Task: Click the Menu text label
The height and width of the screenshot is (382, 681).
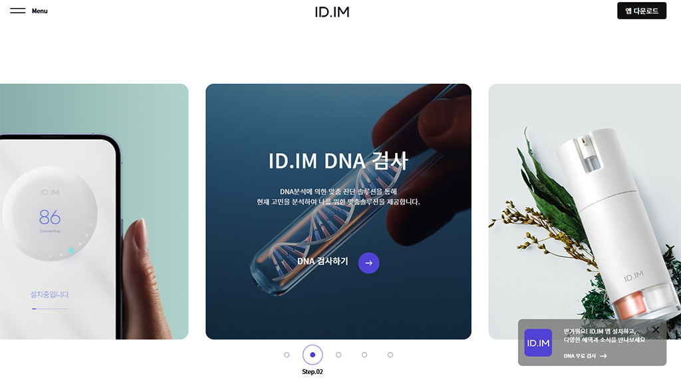Action: coord(39,11)
